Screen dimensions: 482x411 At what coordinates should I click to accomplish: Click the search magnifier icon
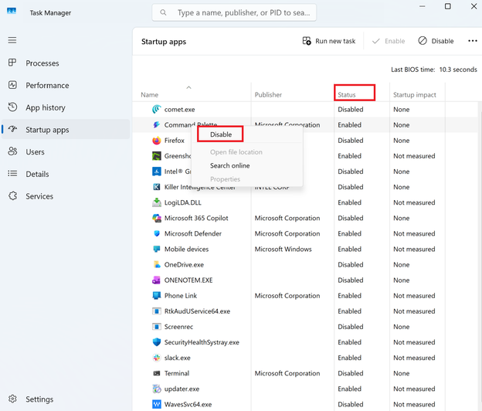click(163, 12)
